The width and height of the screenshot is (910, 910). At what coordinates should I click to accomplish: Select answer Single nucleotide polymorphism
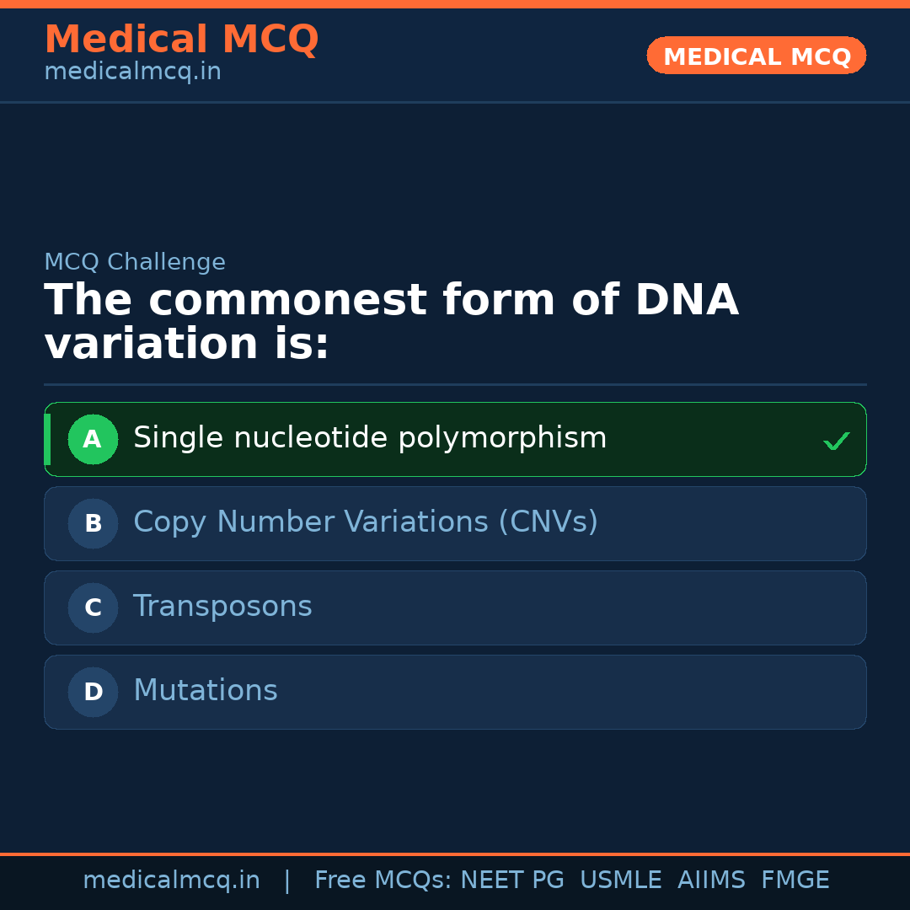(x=370, y=438)
